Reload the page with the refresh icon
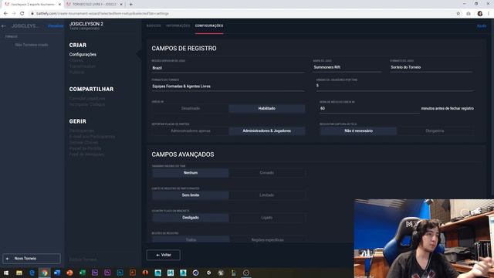Viewport: 494px width, 278px height. coord(22,14)
